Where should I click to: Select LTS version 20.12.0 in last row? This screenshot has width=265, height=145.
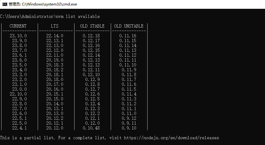coord(55,128)
